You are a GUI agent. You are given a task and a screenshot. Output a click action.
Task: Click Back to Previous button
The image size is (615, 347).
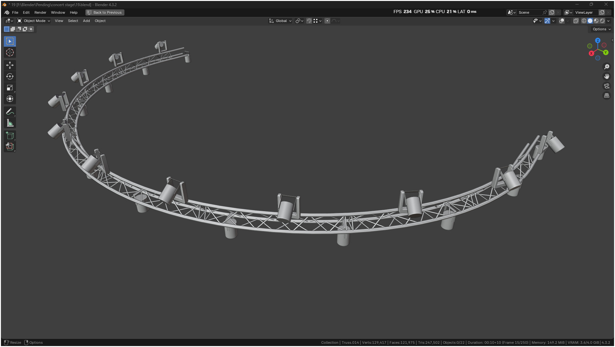[105, 12]
